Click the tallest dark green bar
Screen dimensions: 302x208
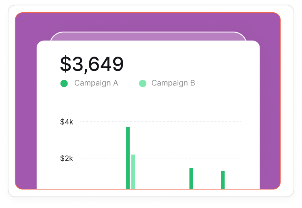click(128, 158)
